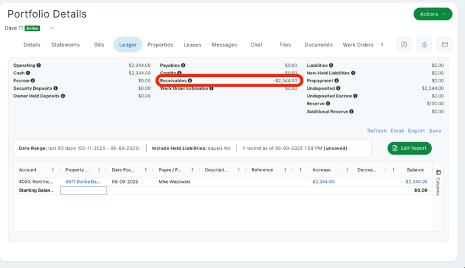Click the Edit Report button

pyautogui.click(x=410, y=148)
